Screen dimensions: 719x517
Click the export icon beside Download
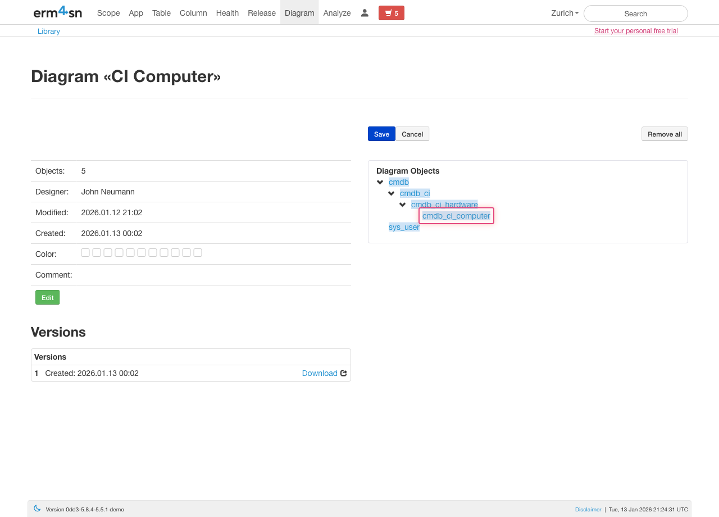[x=344, y=373]
